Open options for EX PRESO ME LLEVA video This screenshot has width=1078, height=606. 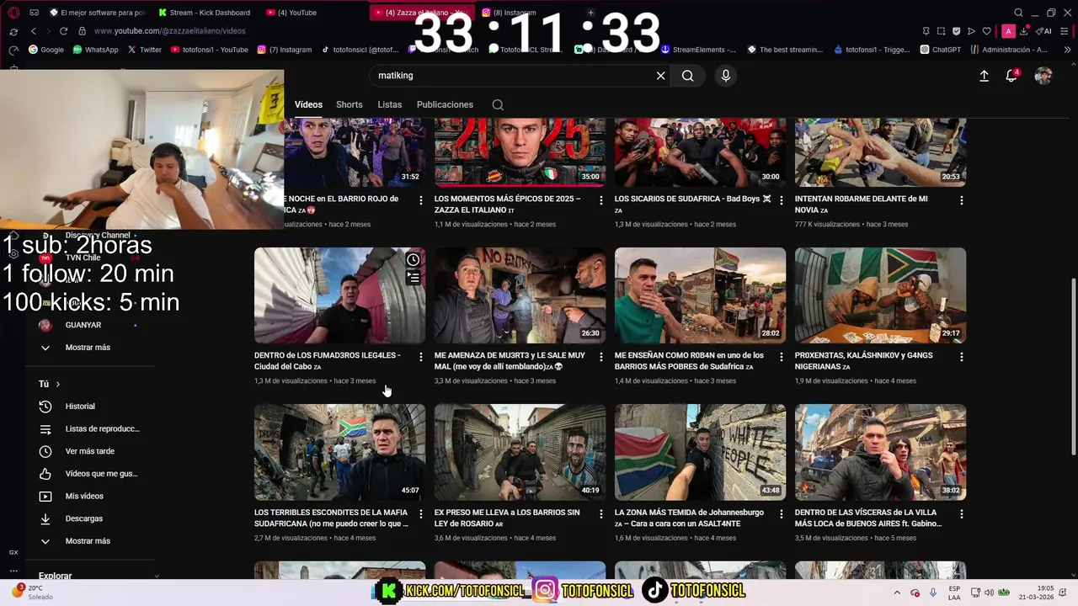coord(601,513)
